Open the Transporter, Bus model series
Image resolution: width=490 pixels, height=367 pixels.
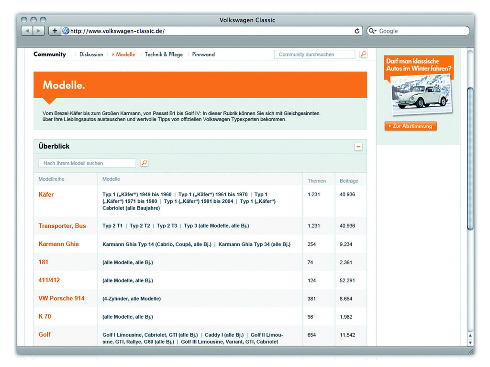pyautogui.click(x=62, y=226)
